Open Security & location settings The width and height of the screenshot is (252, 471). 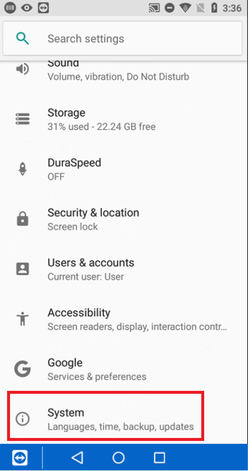[x=126, y=219]
